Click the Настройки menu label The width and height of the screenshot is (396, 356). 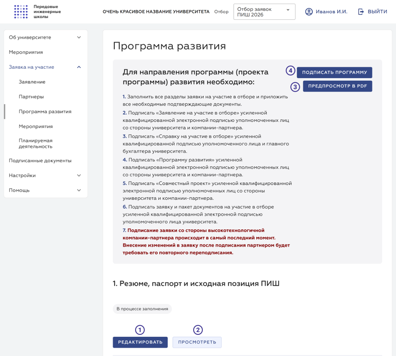pos(22,176)
